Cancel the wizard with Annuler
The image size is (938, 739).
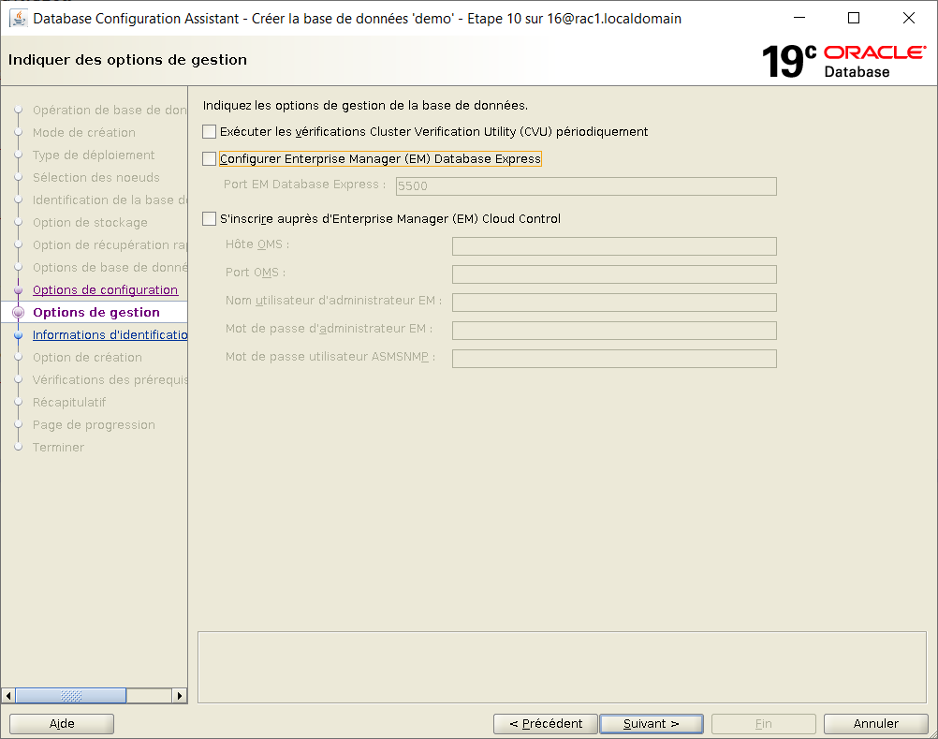(876, 723)
